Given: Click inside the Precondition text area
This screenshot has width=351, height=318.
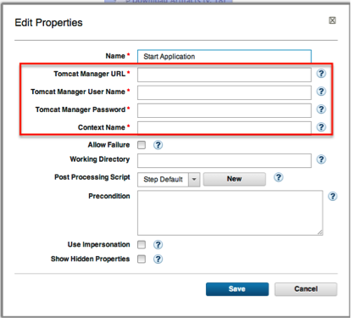Looking at the screenshot, I should (230, 213).
